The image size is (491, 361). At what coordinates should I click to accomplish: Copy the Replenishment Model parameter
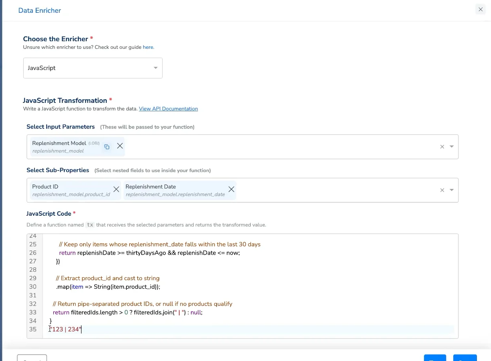[107, 146]
